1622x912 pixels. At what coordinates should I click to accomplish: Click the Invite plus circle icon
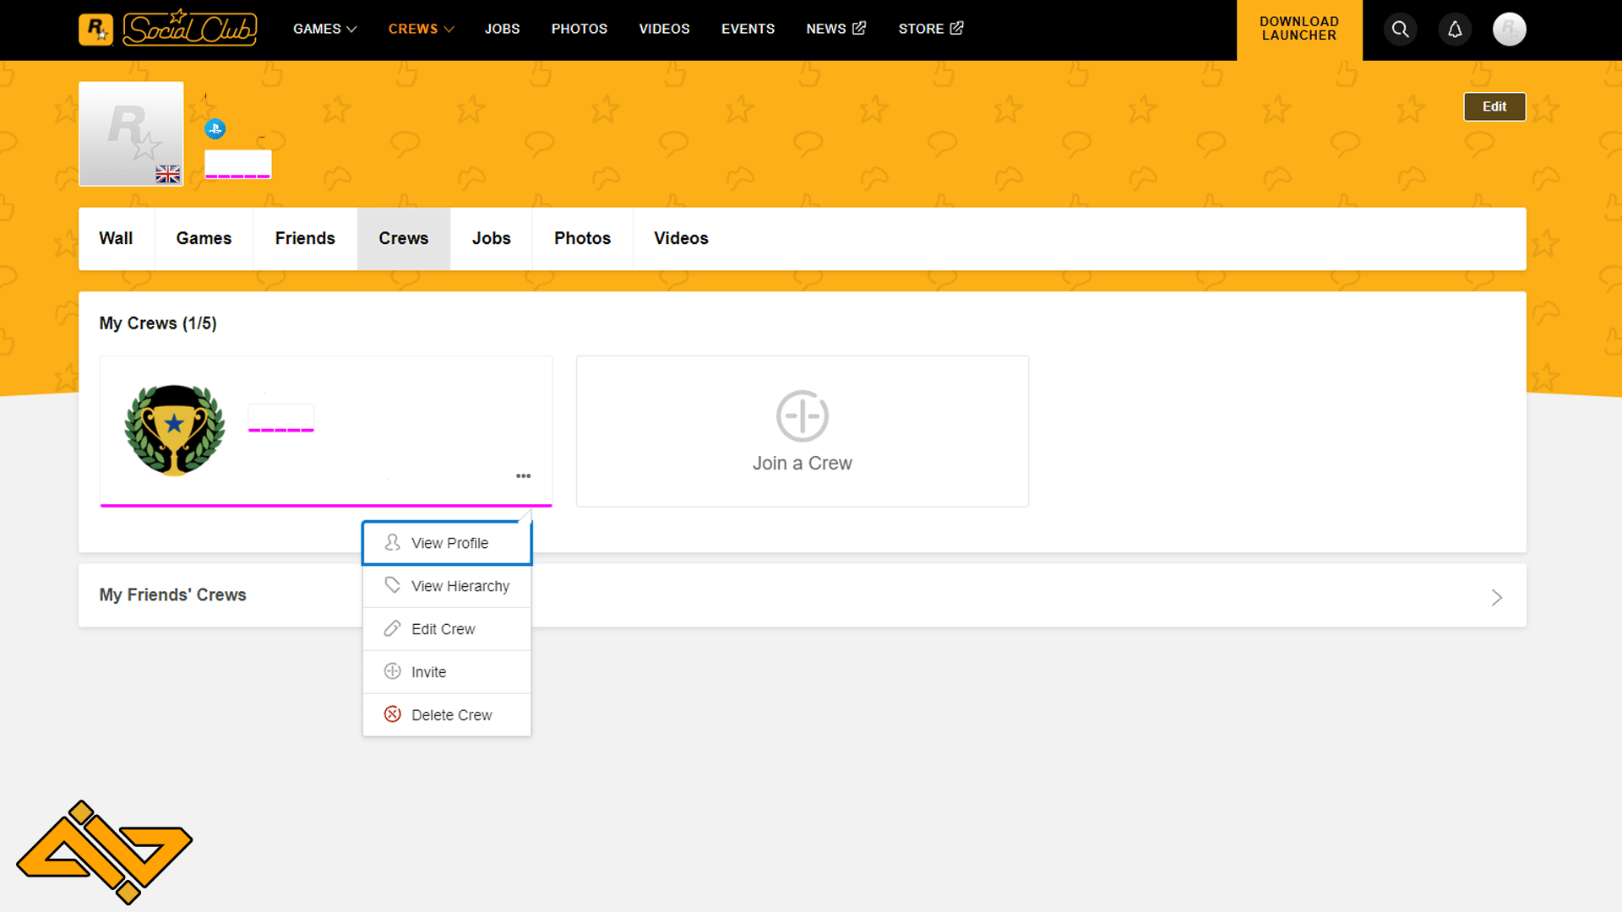coord(393,671)
